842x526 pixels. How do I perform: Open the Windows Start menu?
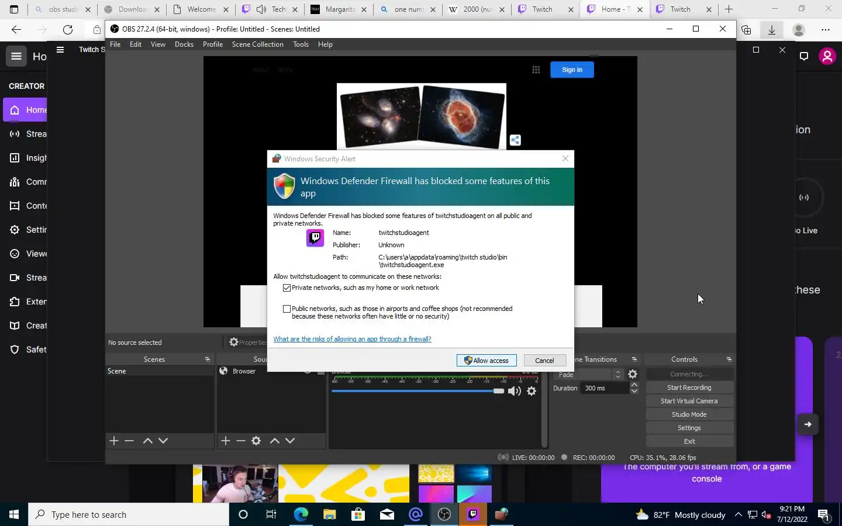[14, 514]
